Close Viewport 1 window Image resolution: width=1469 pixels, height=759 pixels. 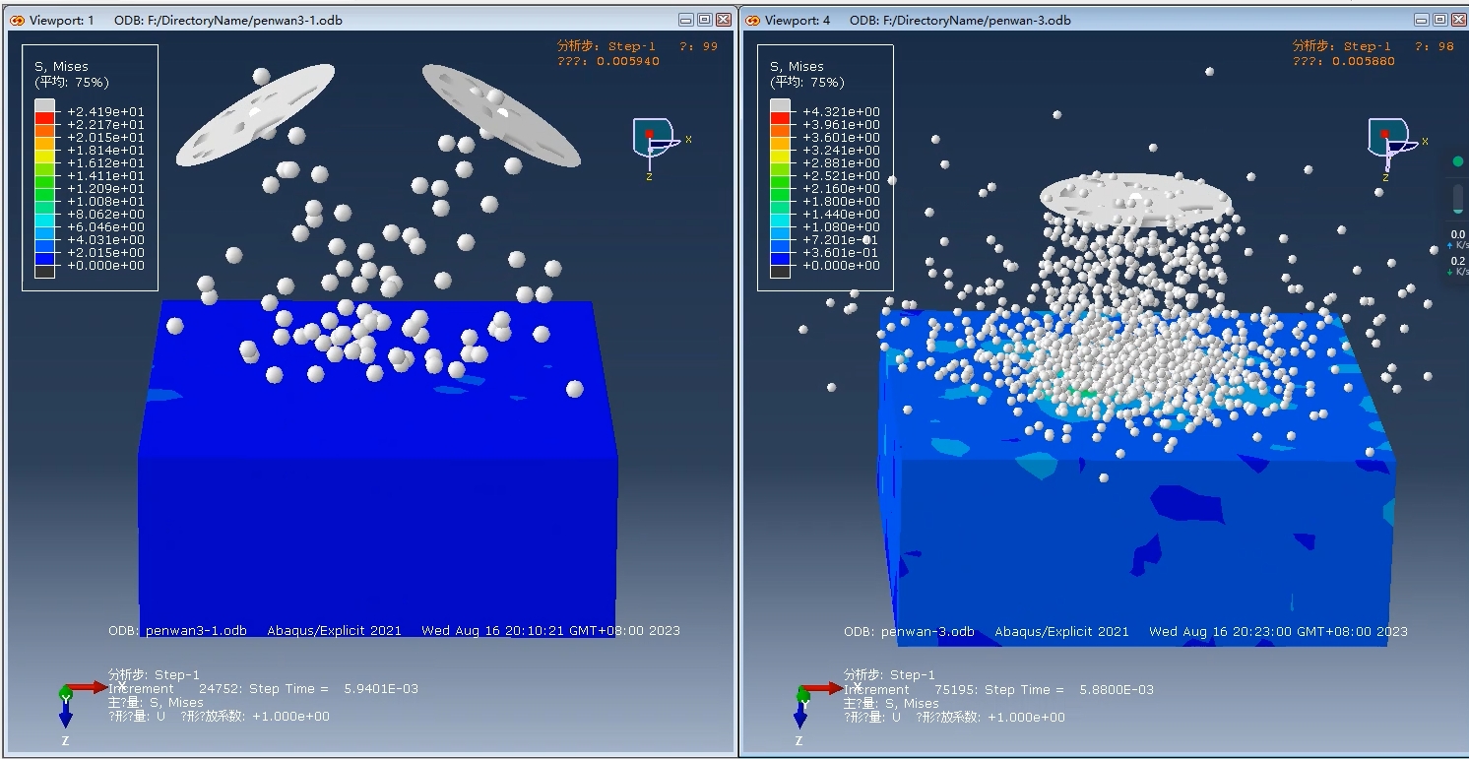click(724, 20)
